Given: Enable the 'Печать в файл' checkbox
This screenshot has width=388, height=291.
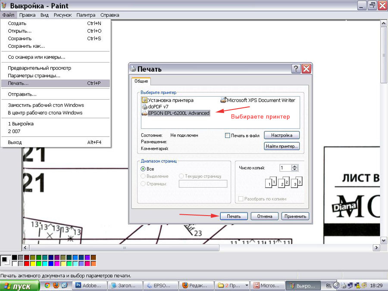Looking at the screenshot, I should point(228,135).
